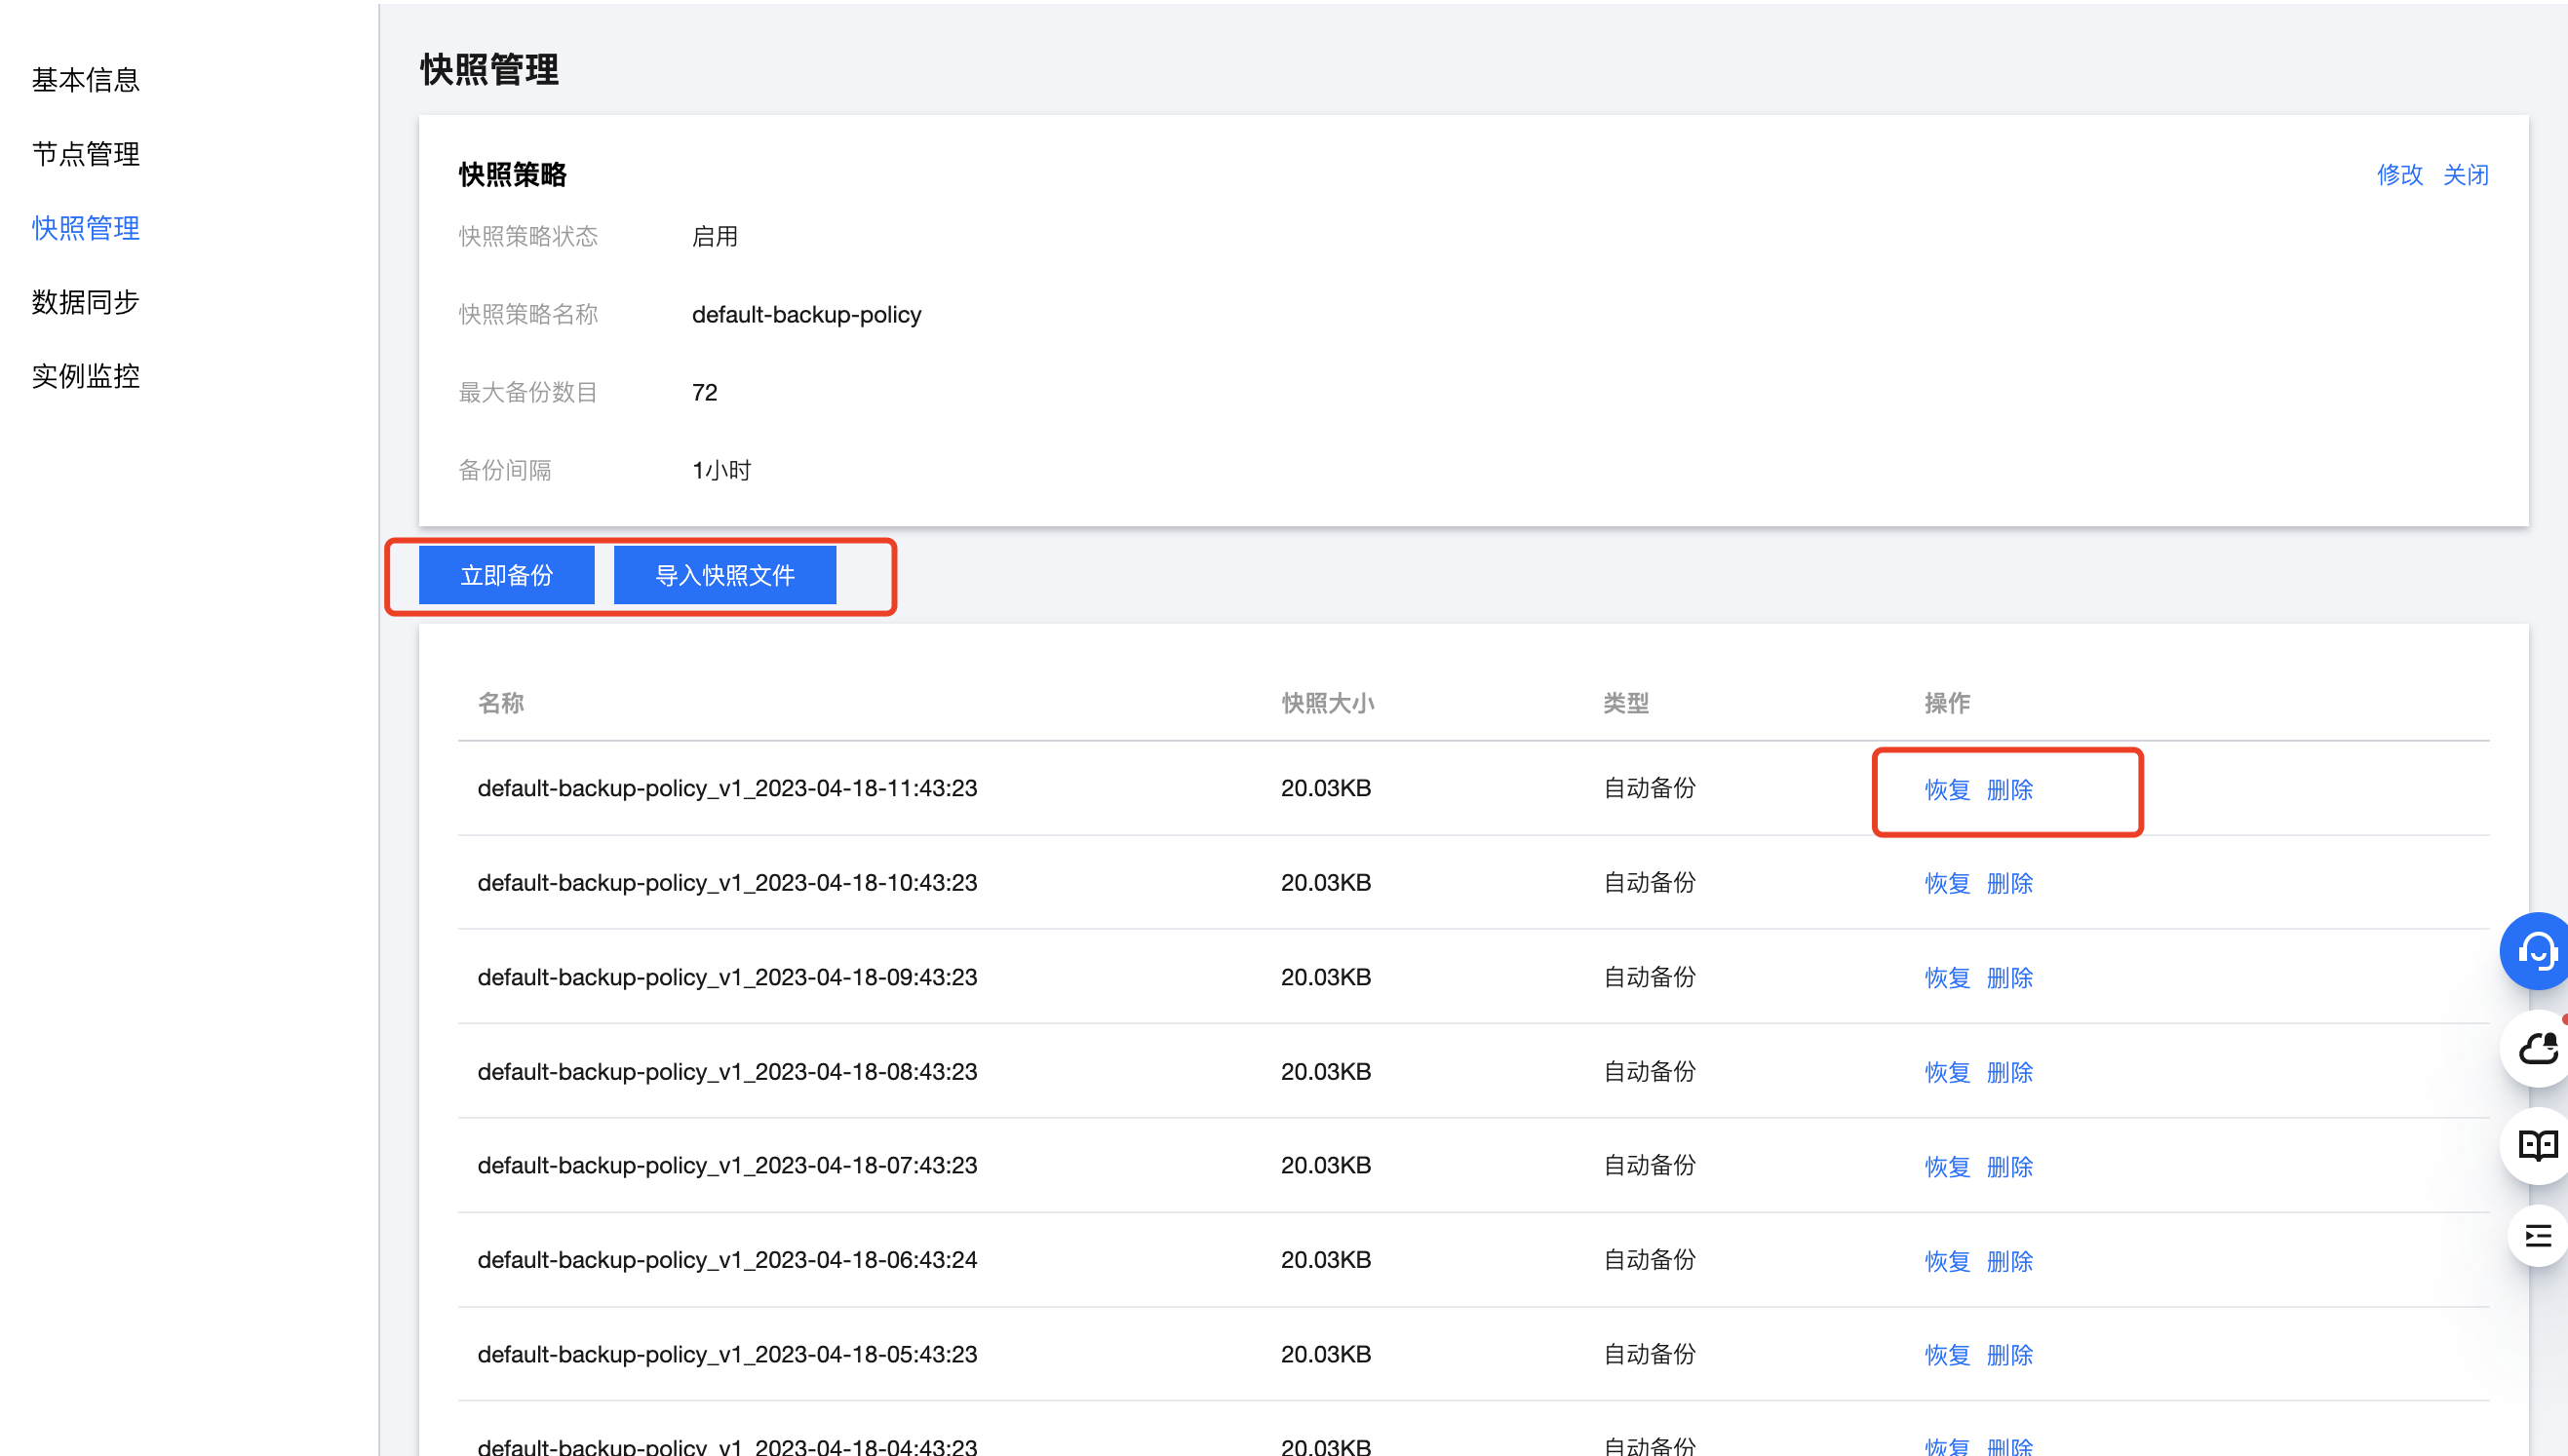The height and width of the screenshot is (1456, 2568).
Task: Open 节点管理 in sidebar
Action: (x=86, y=154)
